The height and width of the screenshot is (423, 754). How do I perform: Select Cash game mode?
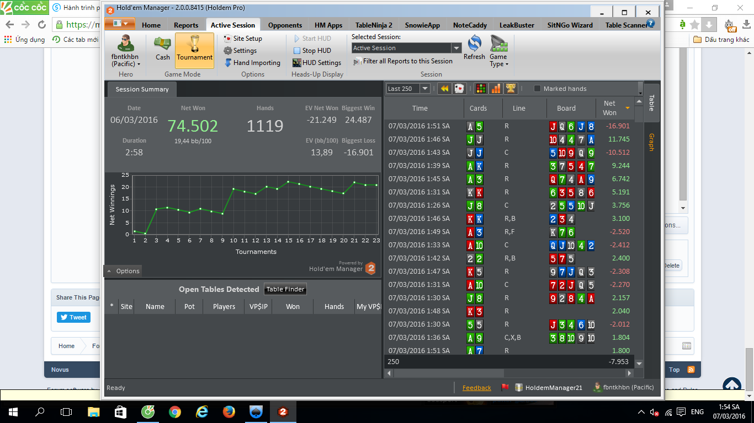click(x=162, y=49)
